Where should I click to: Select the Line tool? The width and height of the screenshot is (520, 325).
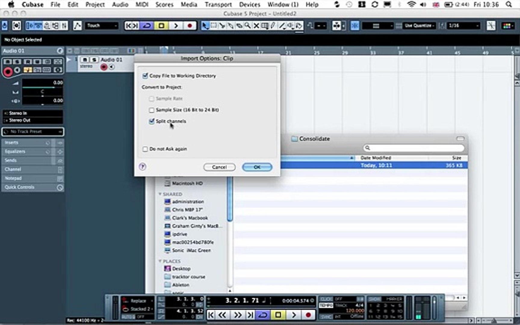(x=282, y=26)
